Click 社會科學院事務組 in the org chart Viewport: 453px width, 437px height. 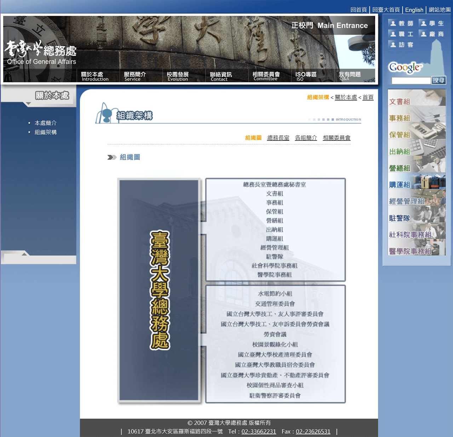(275, 266)
